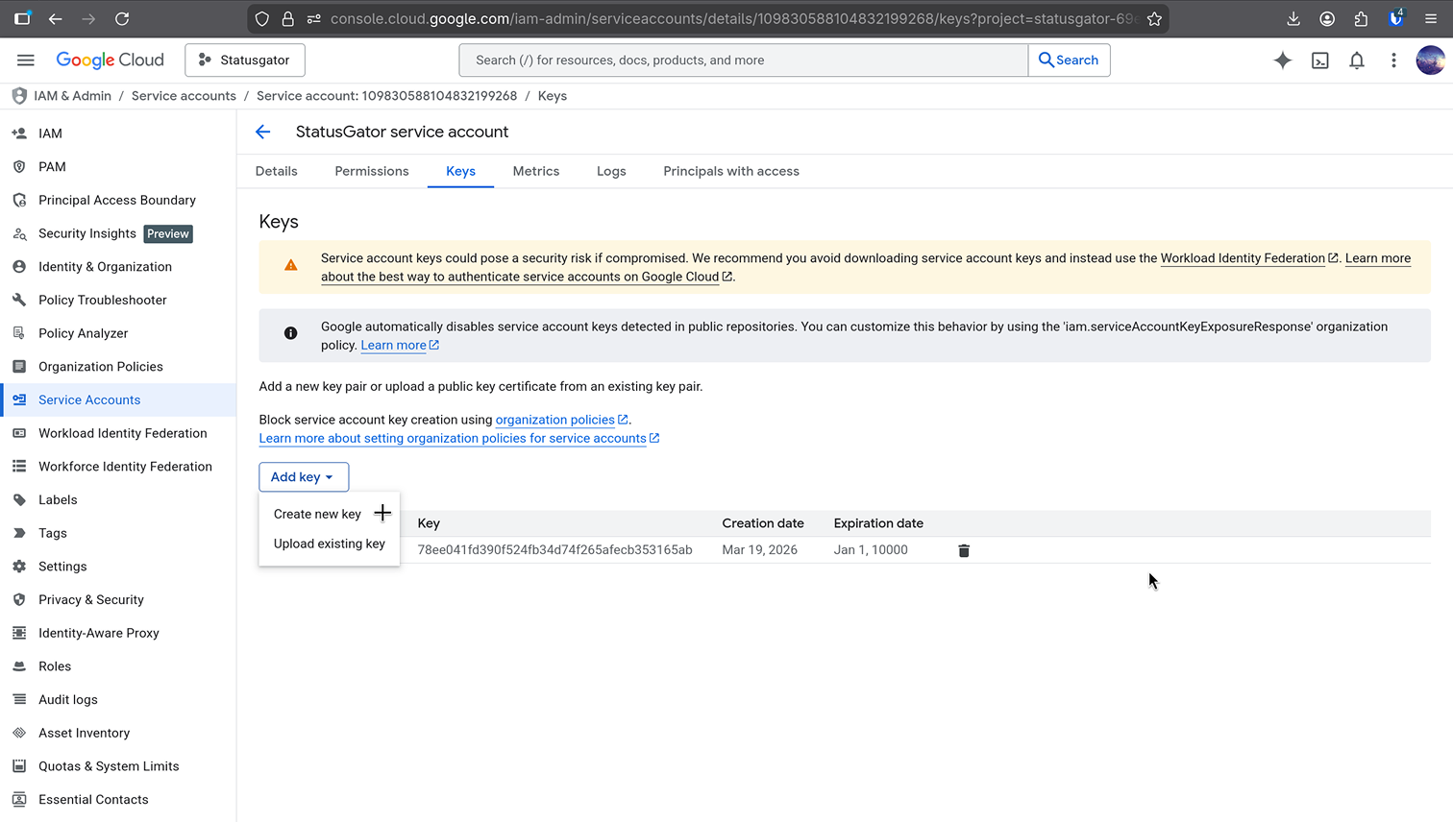Open Quotas & System Limits in sidebar
The width and height of the screenshot is (1453, 822).
click(x=118, y=766)
